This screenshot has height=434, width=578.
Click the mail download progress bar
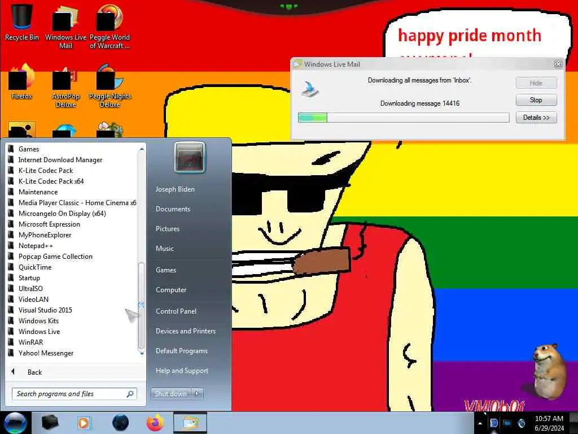point(404,118)
